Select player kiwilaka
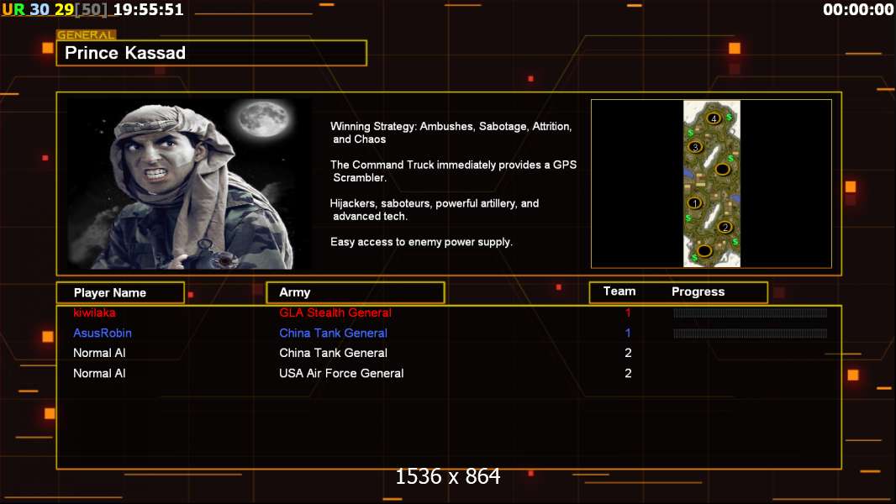 pyautogui.click(x=94, y=312)
